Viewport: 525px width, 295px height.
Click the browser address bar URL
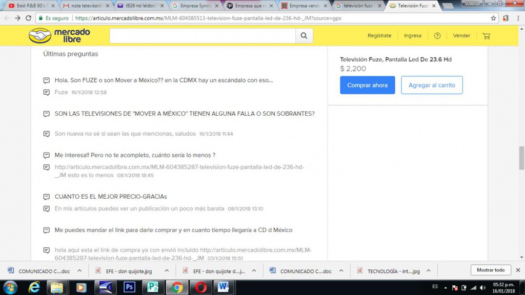[208, 18]
